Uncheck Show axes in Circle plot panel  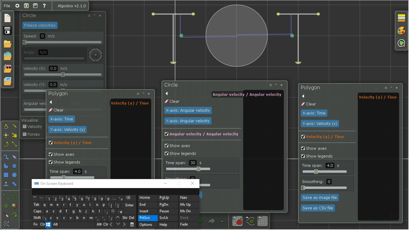tap(166, 146)
